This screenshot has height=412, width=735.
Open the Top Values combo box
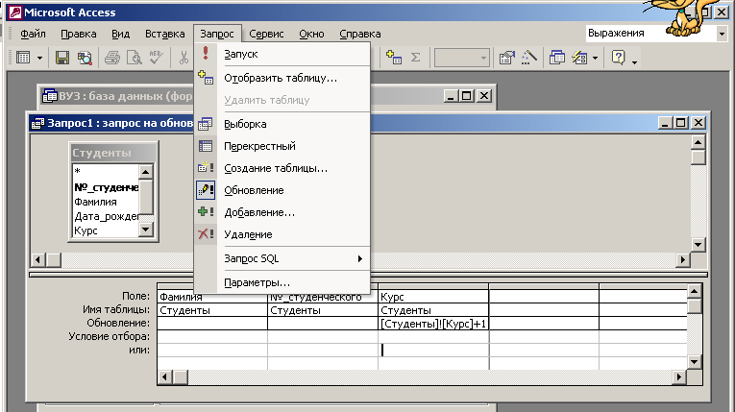[x=462, y=58]
